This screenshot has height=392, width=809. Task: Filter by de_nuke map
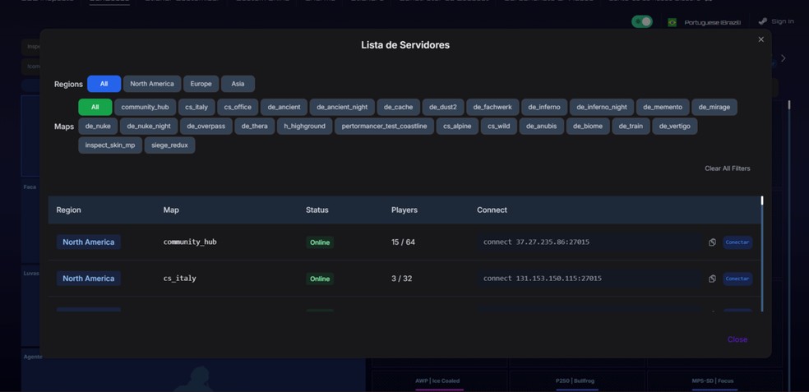coord(98,126)
